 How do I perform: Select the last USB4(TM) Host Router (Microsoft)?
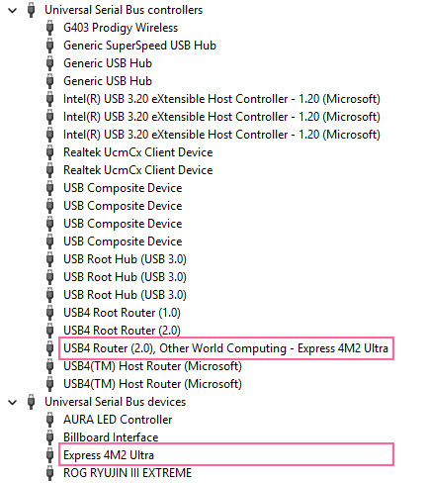pos(152,384)
